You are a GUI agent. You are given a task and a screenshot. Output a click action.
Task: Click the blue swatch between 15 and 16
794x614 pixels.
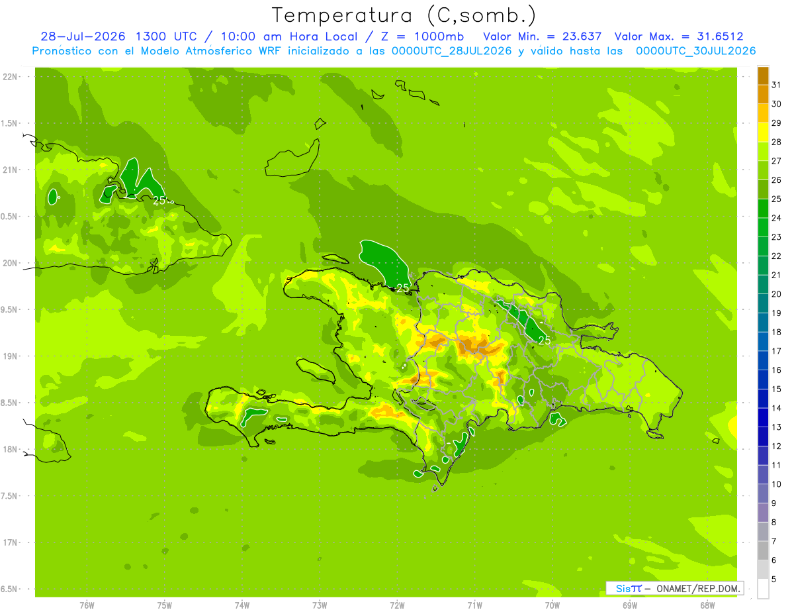tap(763, 380)
